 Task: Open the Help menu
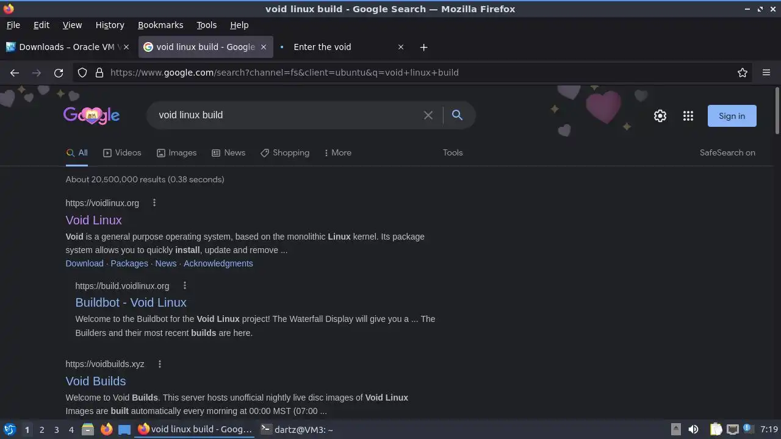(x=239, y=25)
